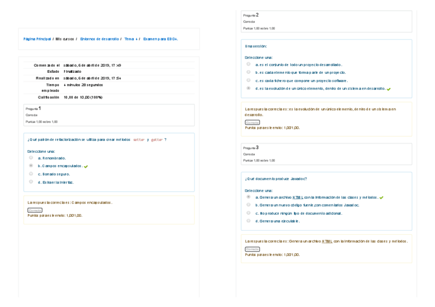Screen dimensions: 435x307
Task: Select 'es el conjunto de todo un proyecto desarrollado'
Action: 249,65
